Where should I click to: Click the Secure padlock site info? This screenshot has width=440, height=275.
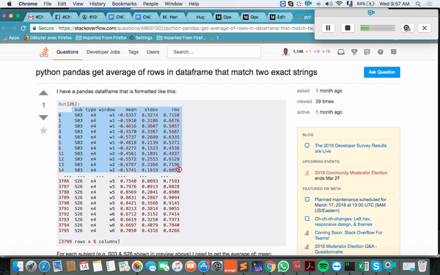pos(43,28)
